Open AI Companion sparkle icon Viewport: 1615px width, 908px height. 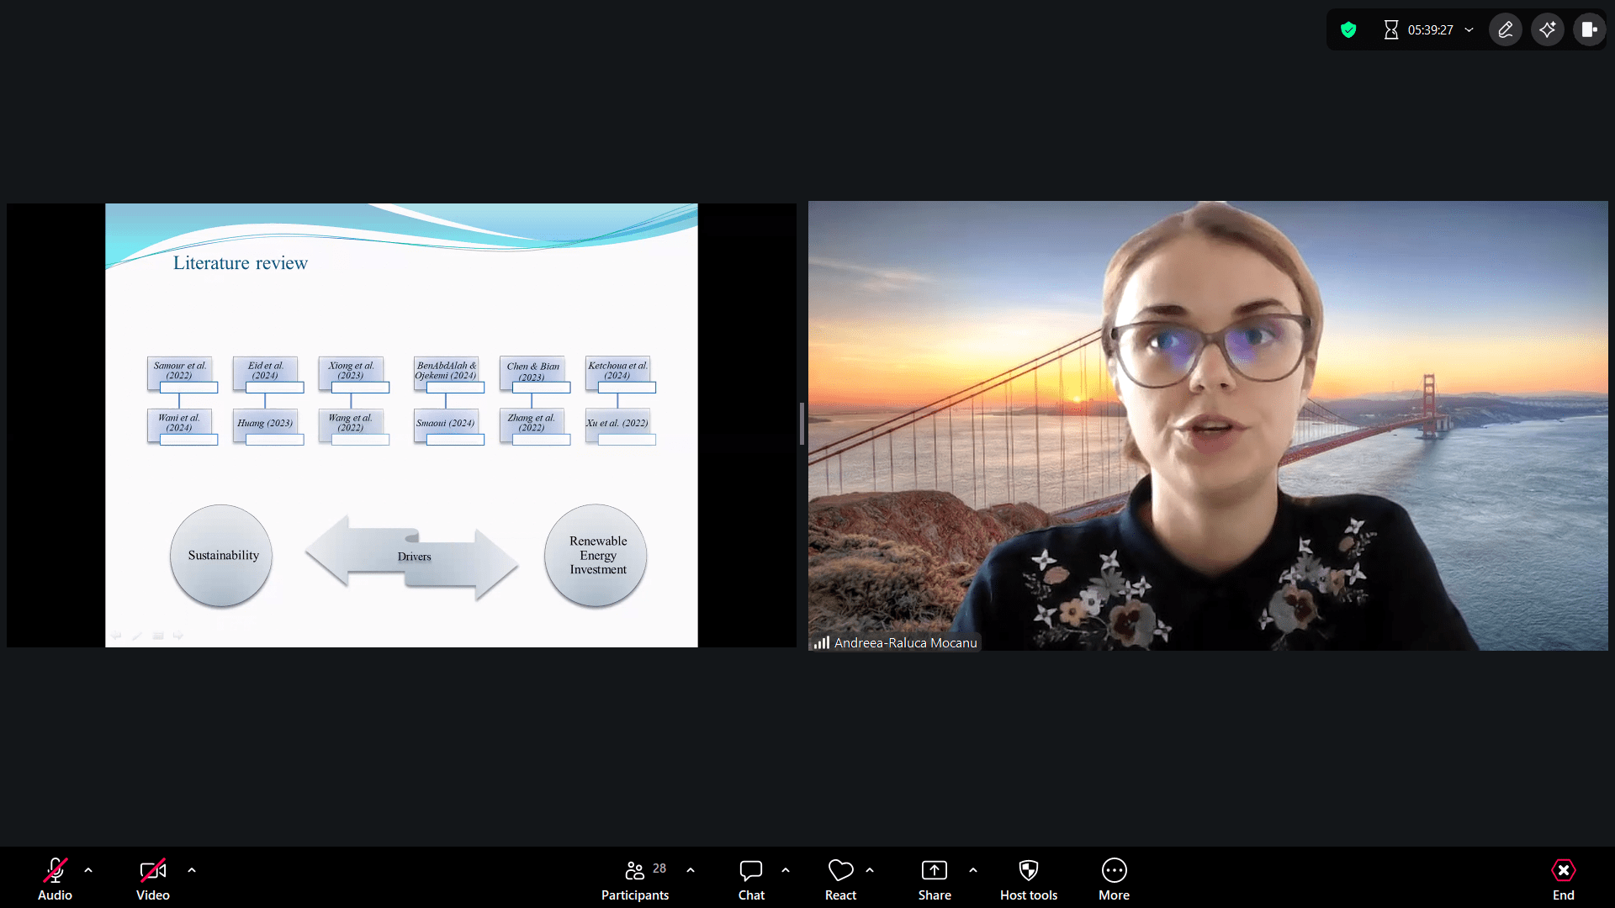(1548, 30)
